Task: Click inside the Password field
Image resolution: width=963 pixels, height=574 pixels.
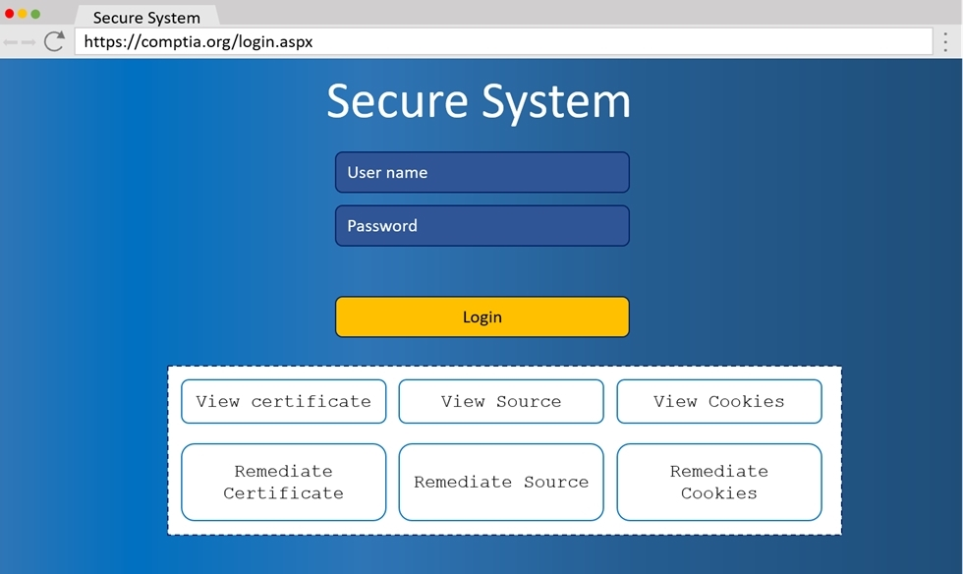Action: click(481, 225)
